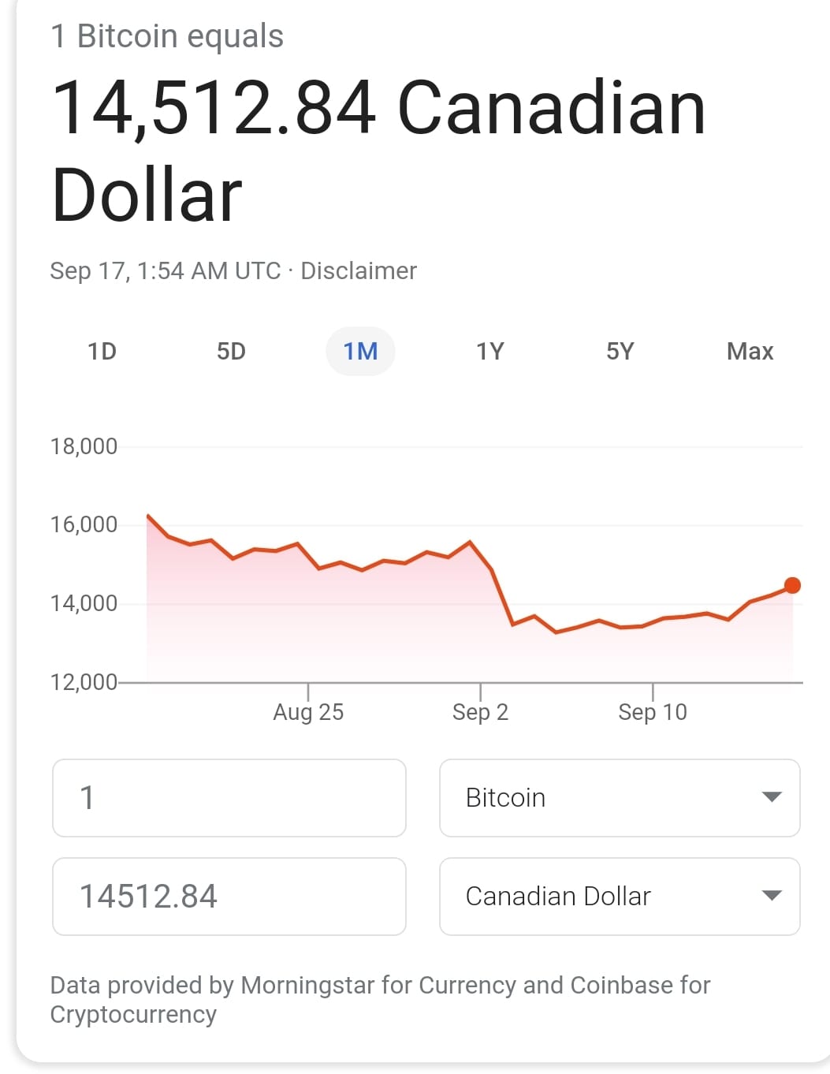The width and height of the screenshot is (830, 1074).
Task: Open the Canadian Dollar currency selector
Action: 620,897
